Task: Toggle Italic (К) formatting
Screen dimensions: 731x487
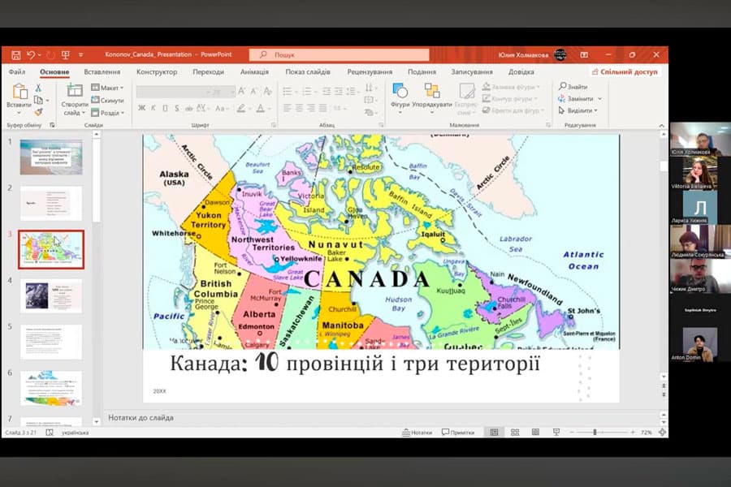Action: tap(153, 108)
